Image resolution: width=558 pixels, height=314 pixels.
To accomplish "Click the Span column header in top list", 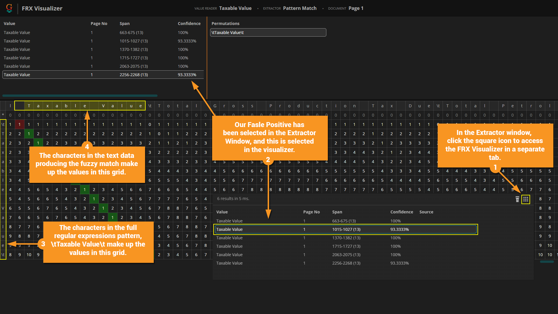I will (124, 24).
